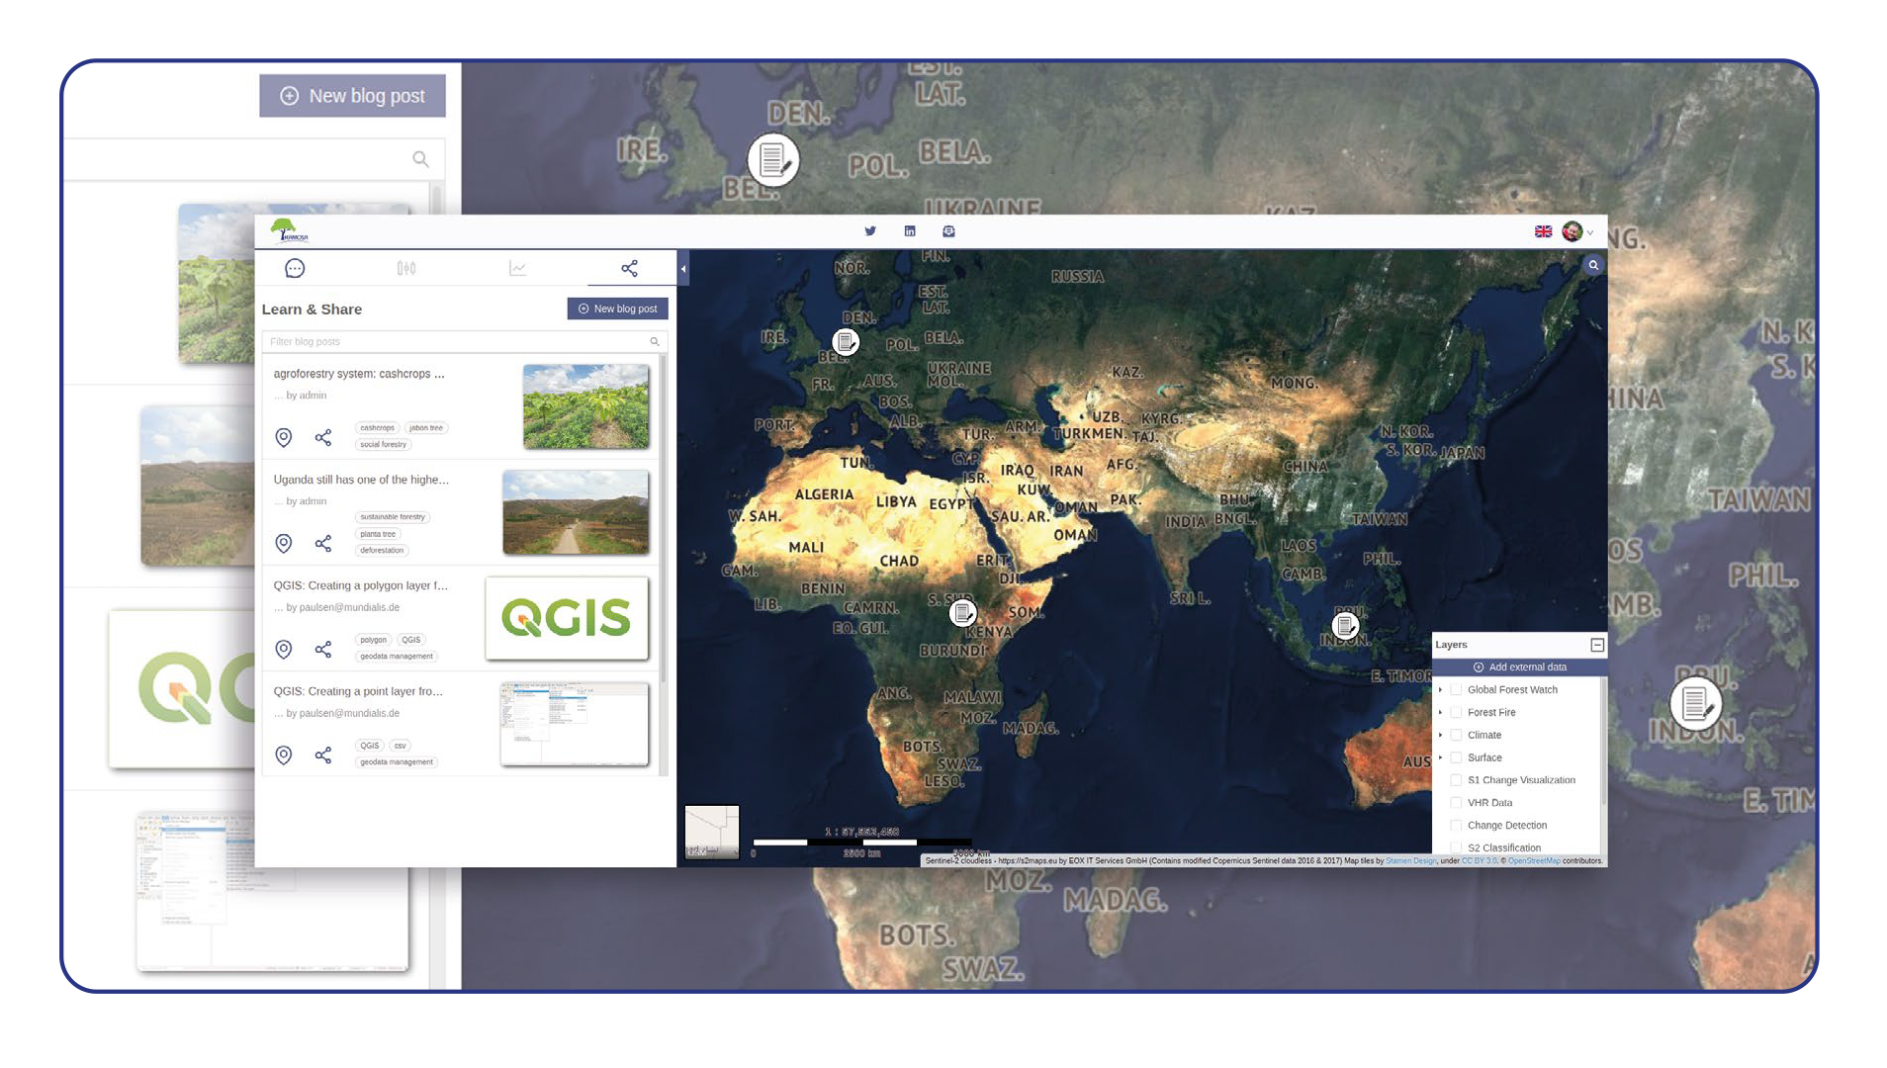Open the QGIS logo thumbnail in the list

(567, 618)
